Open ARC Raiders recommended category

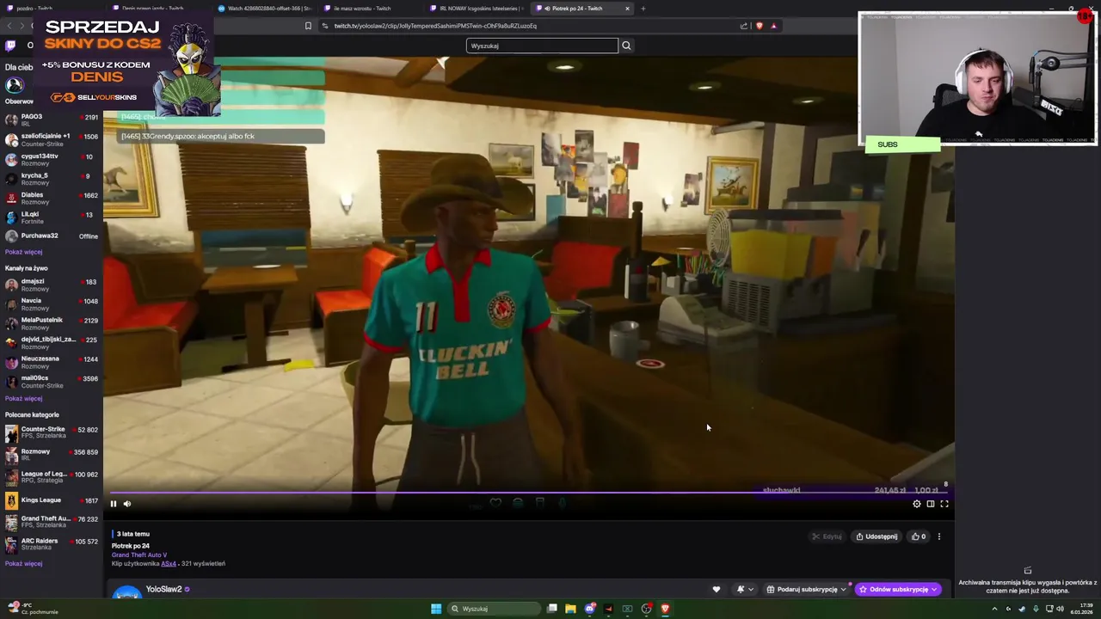pyautogui.click(x=52, y=544)
